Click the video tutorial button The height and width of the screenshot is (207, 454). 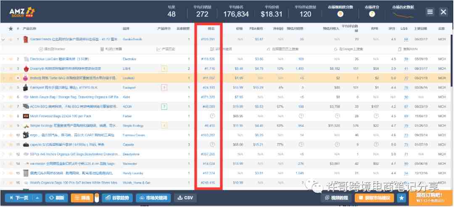tap(336, 198)
